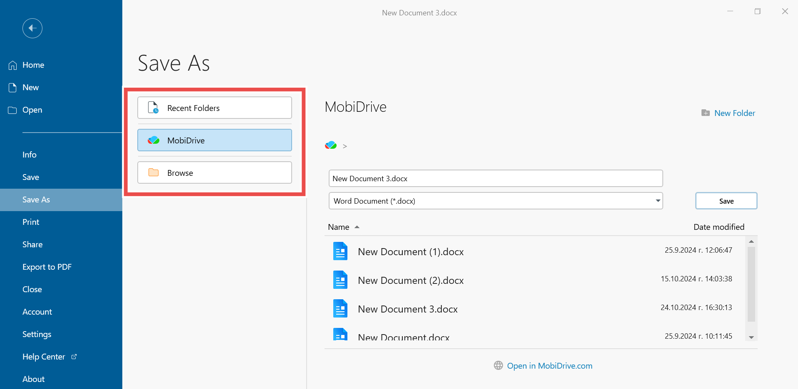Minimize the New Document 3.docx window
Screen dimensions: 798x389
click(730, 12)
